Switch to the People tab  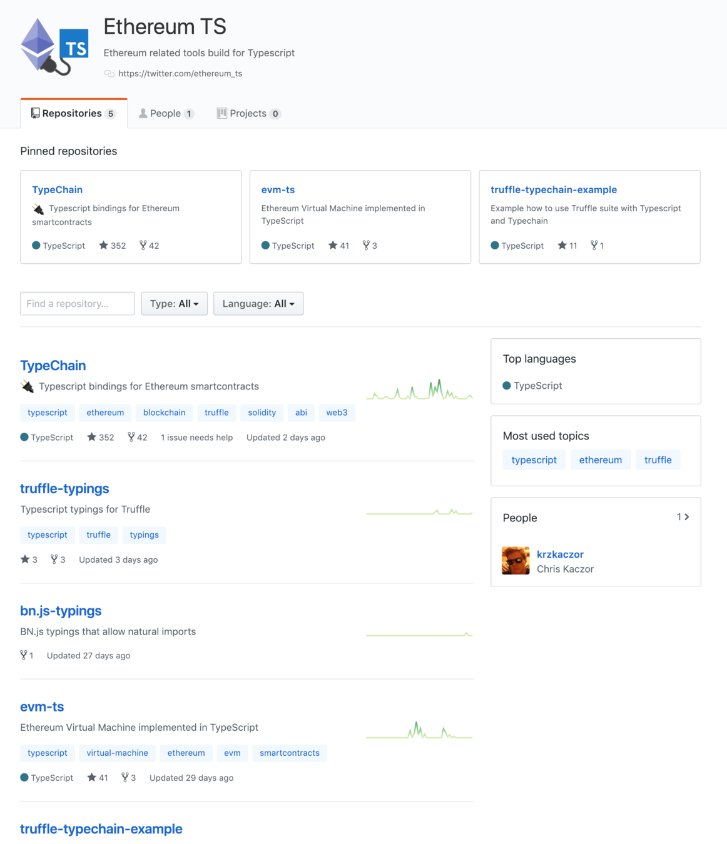pyautogui.click(x=166, y=113)
